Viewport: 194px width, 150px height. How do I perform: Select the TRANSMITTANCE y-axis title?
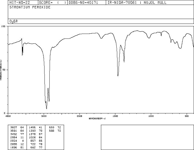pos(1,70)
